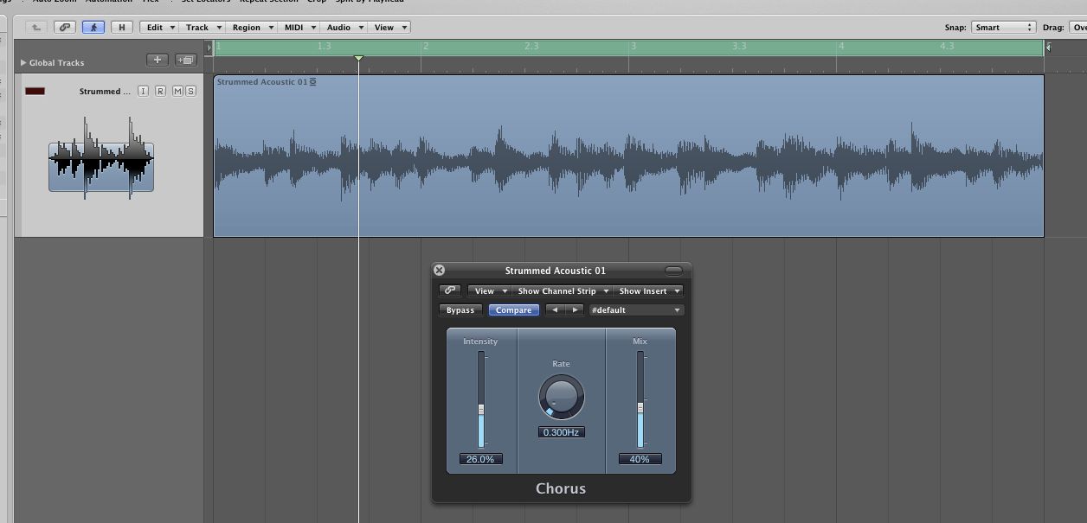Open the Drag mode dropdown
The width and height of the screenshot is (1087, 523).
point(1078,27)
